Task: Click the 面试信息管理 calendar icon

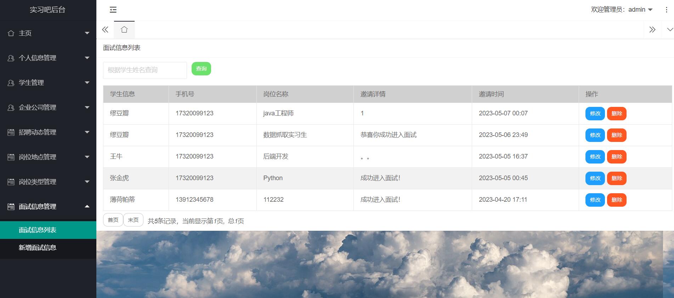Action: coord(11,207)
